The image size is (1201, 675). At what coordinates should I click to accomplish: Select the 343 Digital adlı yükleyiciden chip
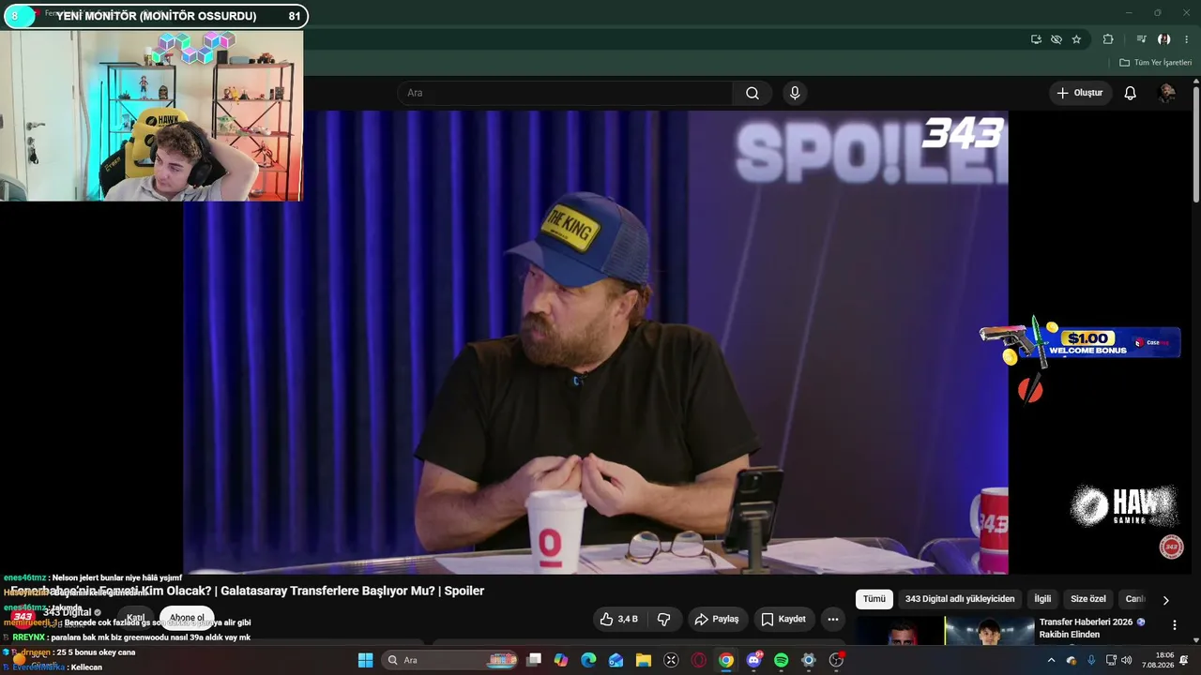click(960, 599)
